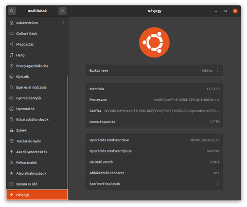This screenshot has width=247, height=207.
Task: Go to Terület és nyelv settings
Action: coord(37,141)
